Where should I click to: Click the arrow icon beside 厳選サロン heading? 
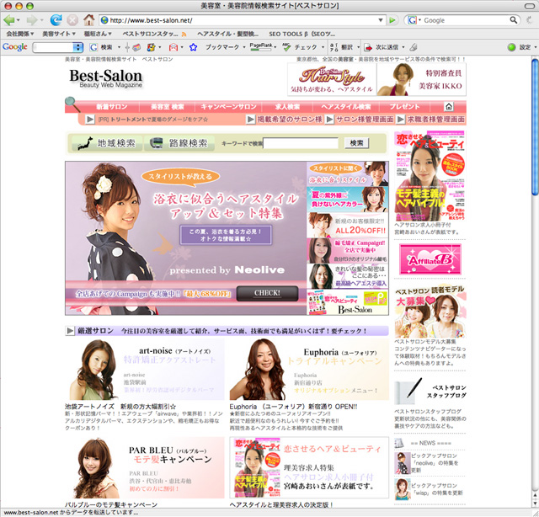[x=70, y=331]
